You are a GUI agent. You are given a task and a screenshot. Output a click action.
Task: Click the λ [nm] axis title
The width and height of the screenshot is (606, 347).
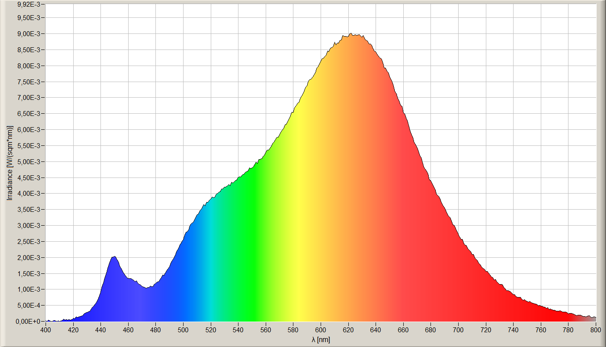click(x=321, y=340)
